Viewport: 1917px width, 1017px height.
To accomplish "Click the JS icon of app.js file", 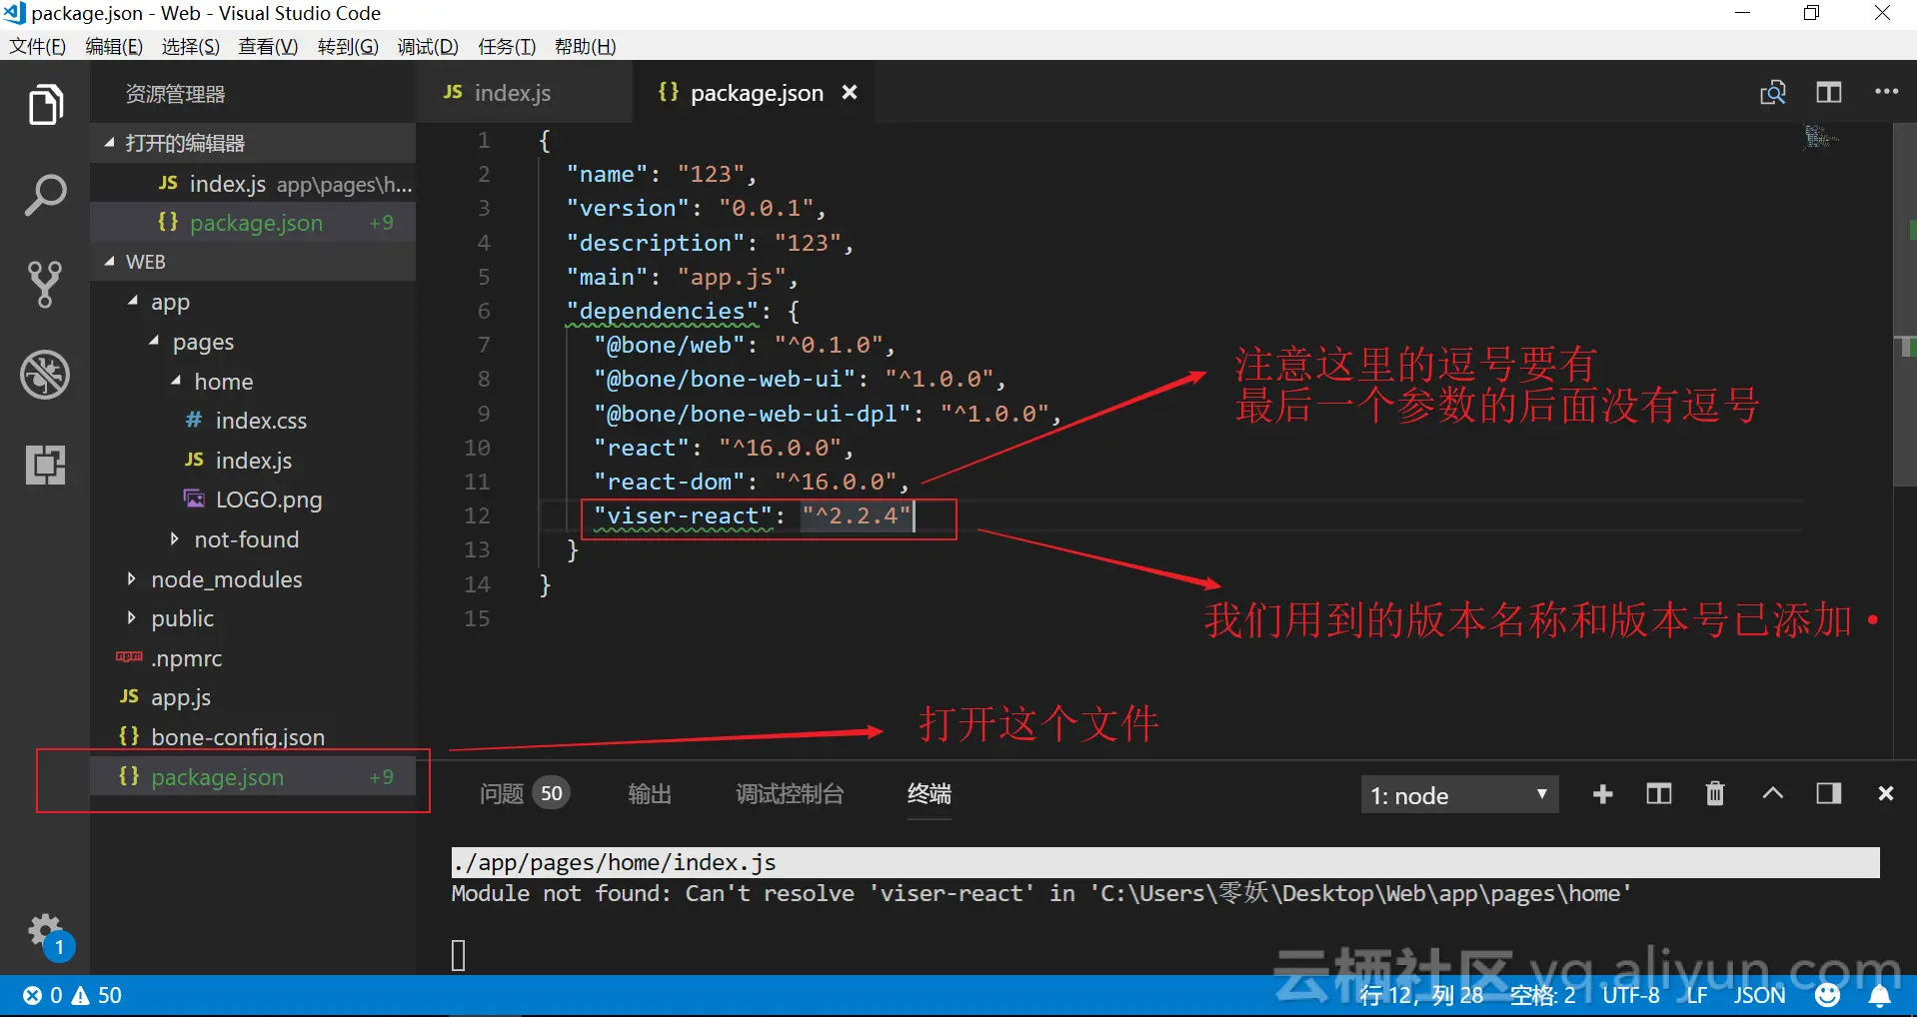I will coord(129,697).
